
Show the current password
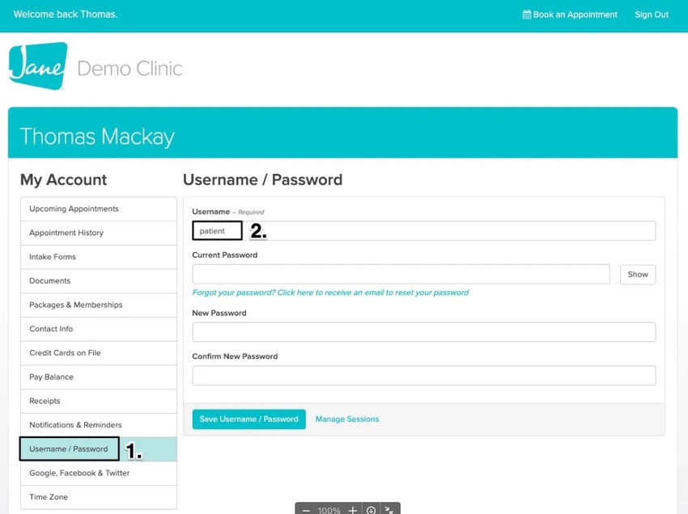[x=638, y=275]
